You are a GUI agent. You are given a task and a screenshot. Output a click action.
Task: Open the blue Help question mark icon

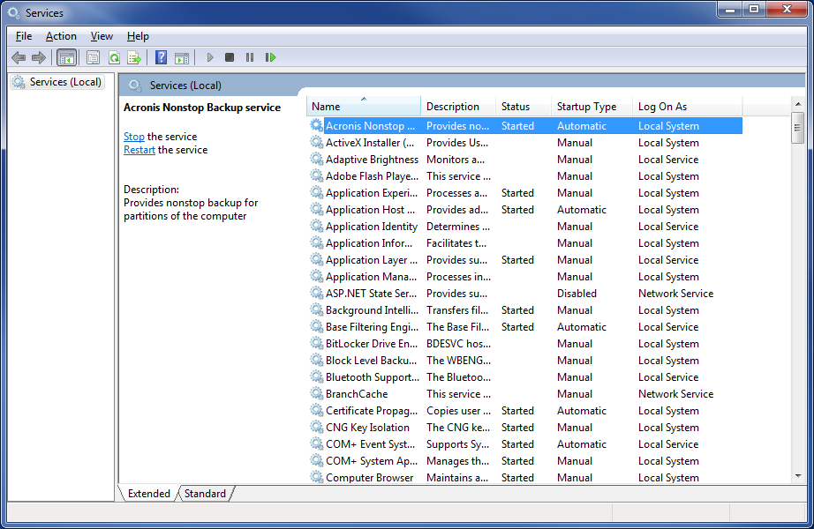coord(161,57)
